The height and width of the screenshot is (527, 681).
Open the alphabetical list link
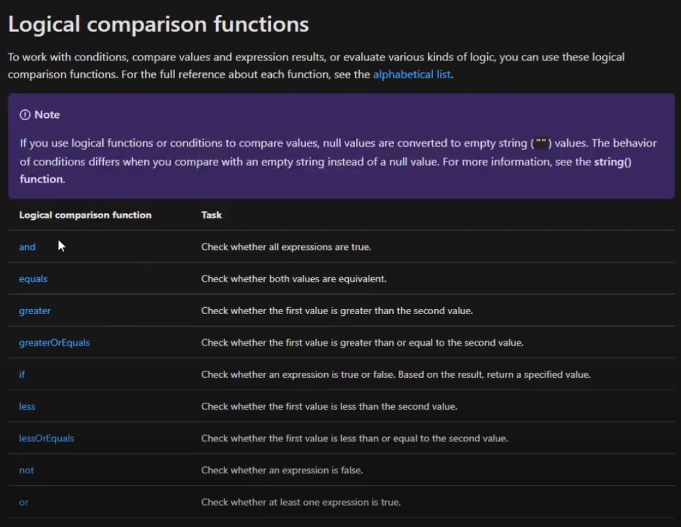coord(412,74)
